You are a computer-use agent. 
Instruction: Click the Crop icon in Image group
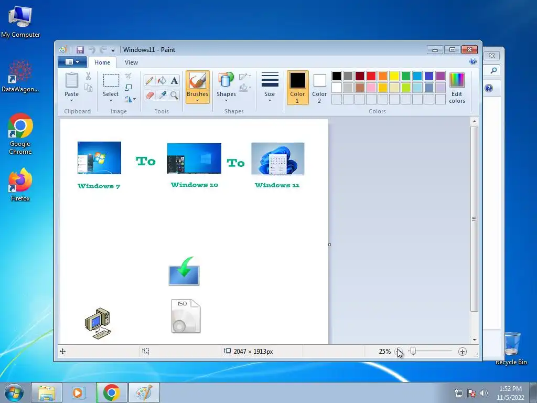point(128,76)
